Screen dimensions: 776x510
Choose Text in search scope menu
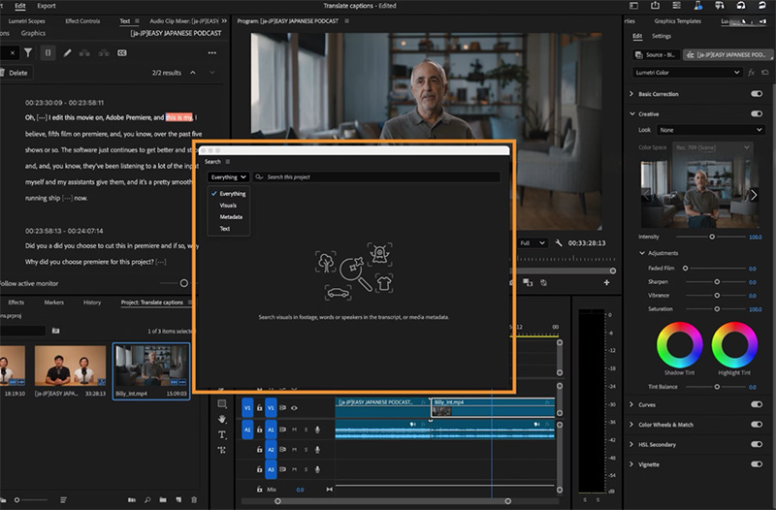(225, 229)
